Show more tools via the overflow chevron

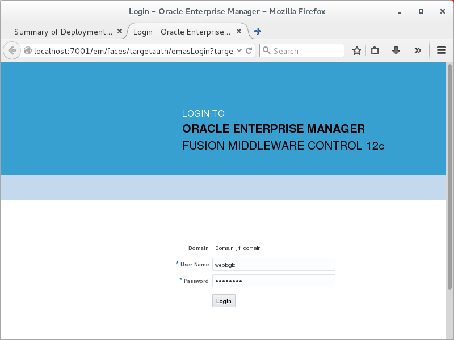(418, 51)
